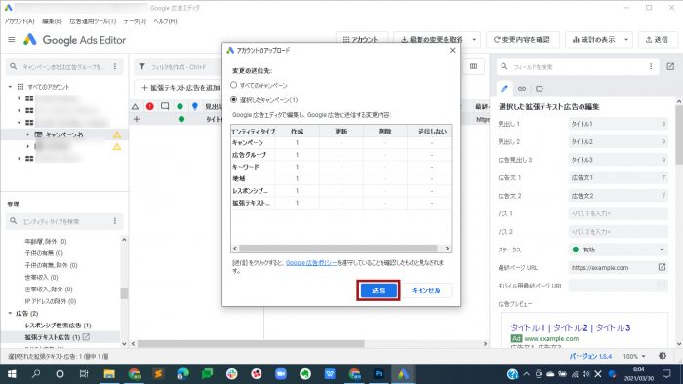This screenshot has width=683, height=384.
Task: Open campaign search options (three dots)
Action: tap(115, 66)
